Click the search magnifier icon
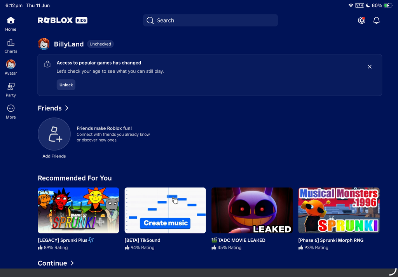Screen dimensions: 398x277 coord(150,20)
